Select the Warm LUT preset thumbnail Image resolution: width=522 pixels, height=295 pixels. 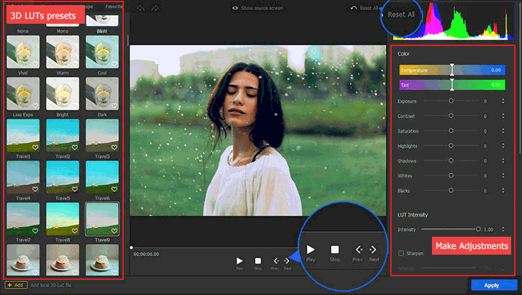point(63,53)
